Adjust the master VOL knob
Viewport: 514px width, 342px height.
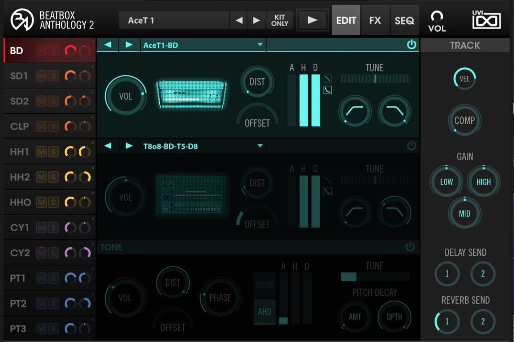(x=437, y=16)
